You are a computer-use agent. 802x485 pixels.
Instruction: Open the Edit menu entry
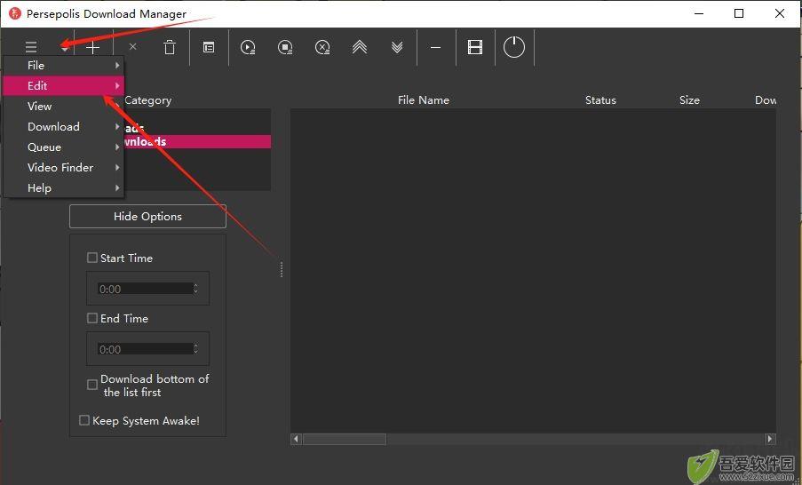coord(63,85)
